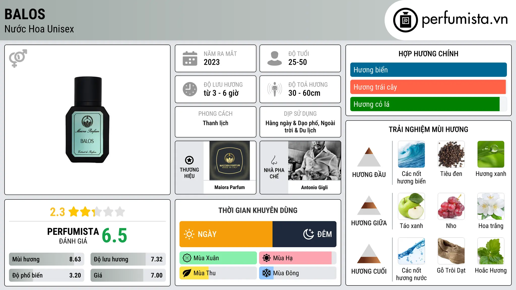Click the style value 'Thanh lịch'

click(215, 123)
